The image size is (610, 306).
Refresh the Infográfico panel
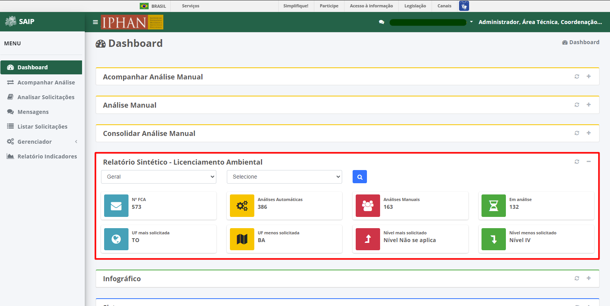[x=577, y=278]
